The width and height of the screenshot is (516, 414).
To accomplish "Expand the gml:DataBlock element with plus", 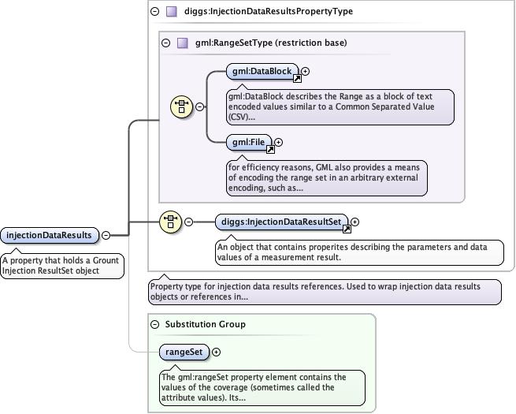I will click(x=306, y=71).
